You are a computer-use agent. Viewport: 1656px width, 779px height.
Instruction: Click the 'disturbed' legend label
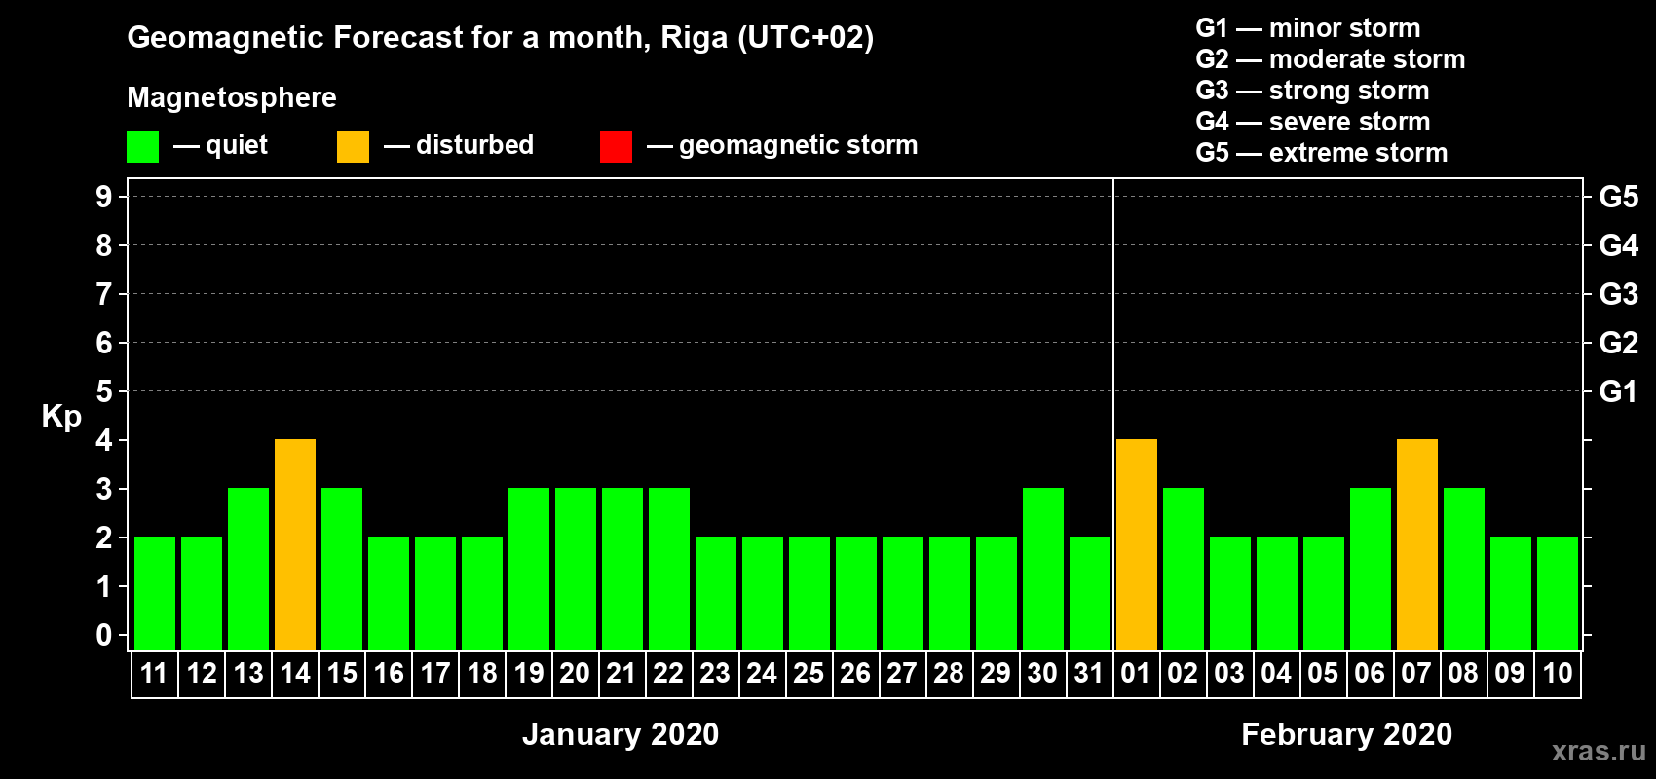coord(474,145)
